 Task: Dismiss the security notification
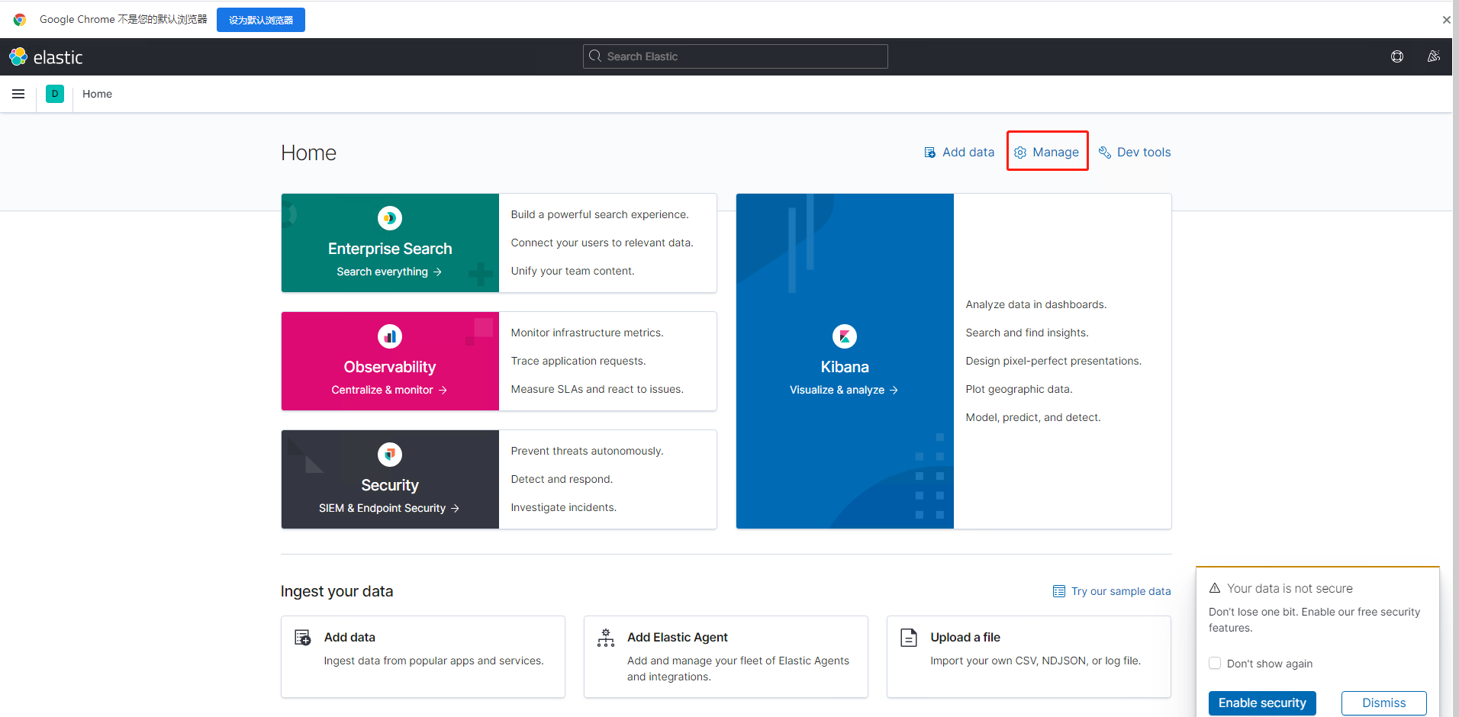point(1384,703)
